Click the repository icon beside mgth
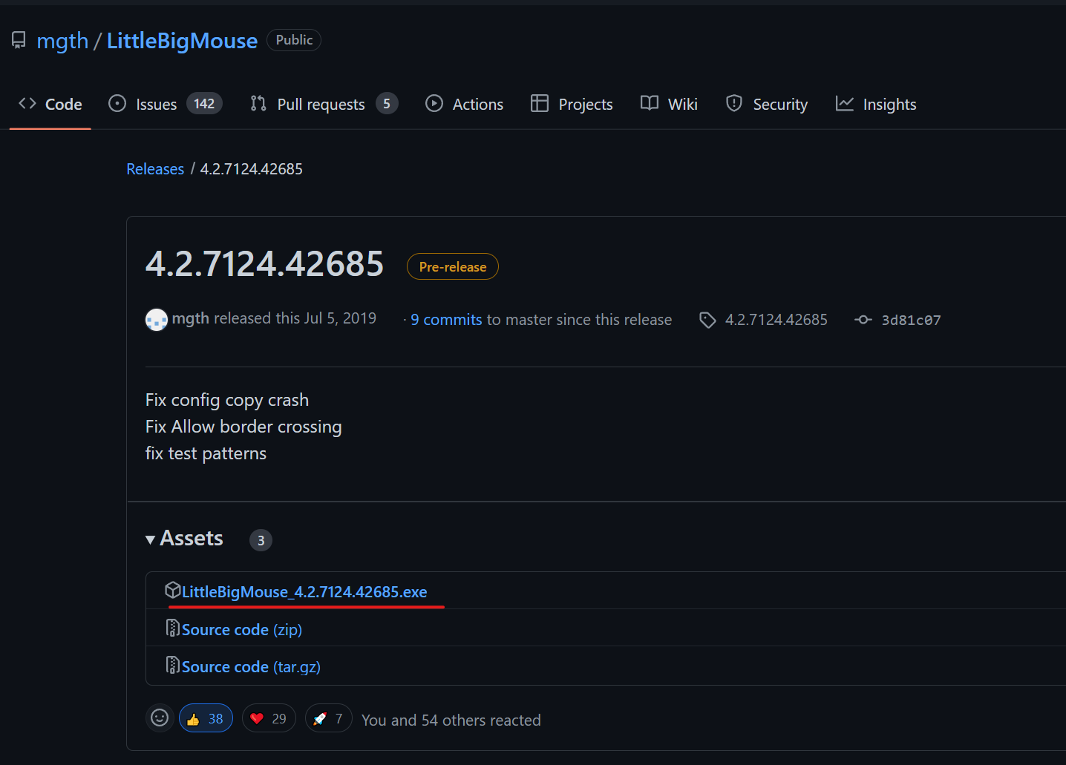 [19, 40]
